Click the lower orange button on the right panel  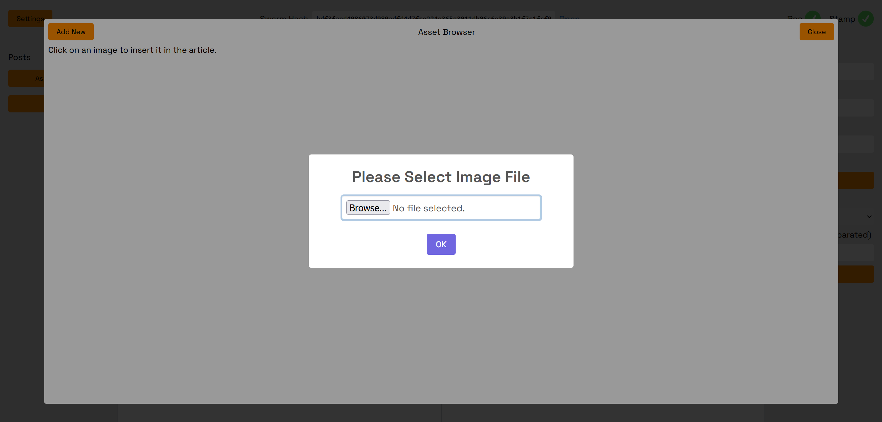pos(856,274)
